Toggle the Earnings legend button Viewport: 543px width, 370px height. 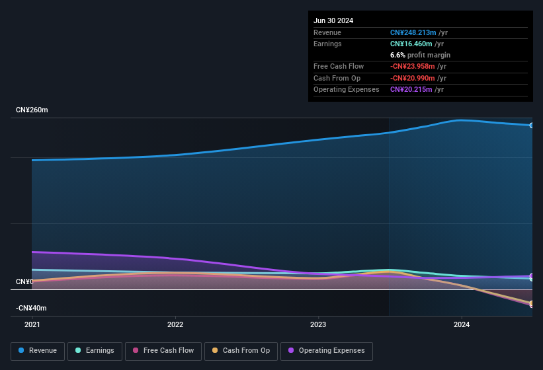tap(95, 351)
